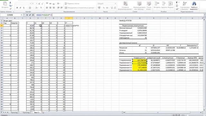206x116 pixels.
Task: Center text horizontally
Action: [x=50, y=8]
